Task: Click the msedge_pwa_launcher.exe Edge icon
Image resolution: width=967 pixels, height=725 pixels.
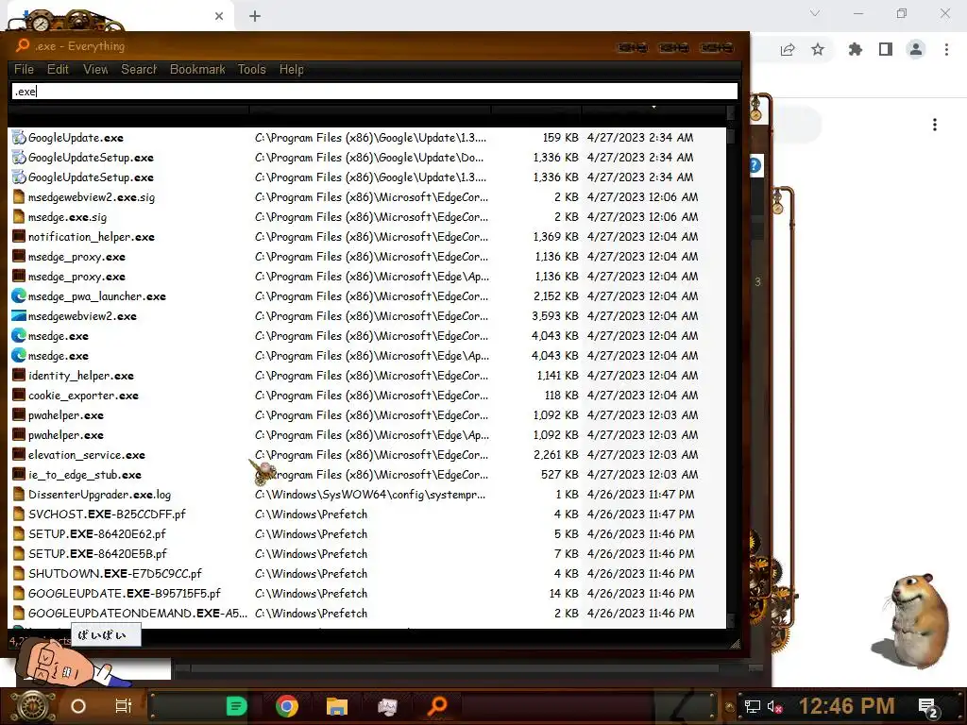Action: point(19,295)
